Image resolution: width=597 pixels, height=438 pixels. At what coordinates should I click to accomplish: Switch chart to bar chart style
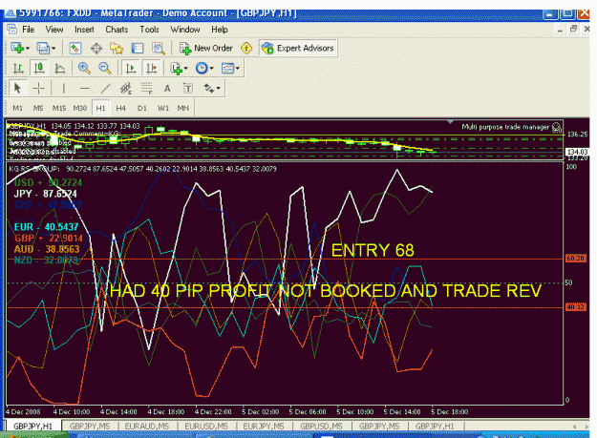tap(18, 69)
